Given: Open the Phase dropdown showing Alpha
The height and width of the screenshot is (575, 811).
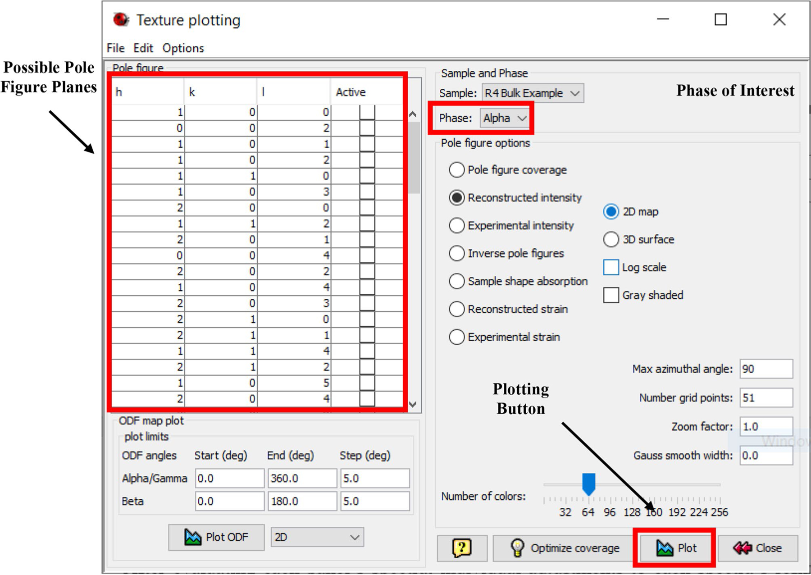Looking at the screenshot, I should pyautogui.click(x=505, y=119).
